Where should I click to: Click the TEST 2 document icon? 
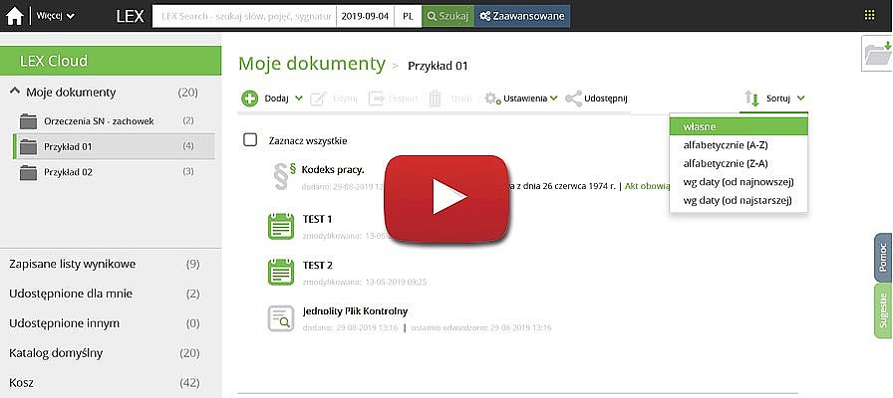tap(283, 272)
